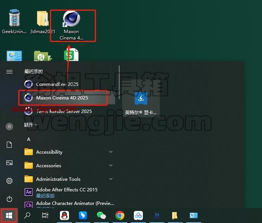The image size is (262, 223).
Task: Expand the Accessibility folder
Action: pos(69,152)
